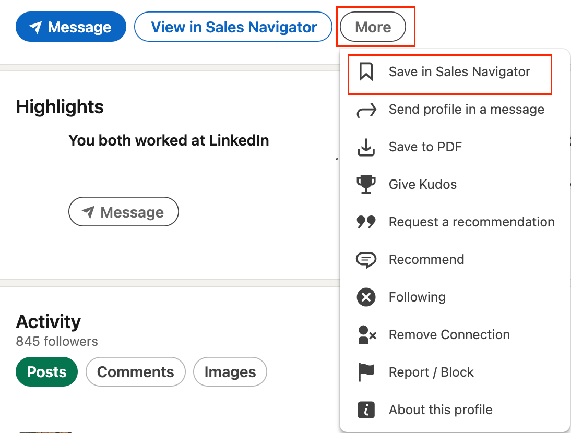The width and height of the screenshot is (571, 433).
Task: Open About this profile entry
Action: [455, 410]
